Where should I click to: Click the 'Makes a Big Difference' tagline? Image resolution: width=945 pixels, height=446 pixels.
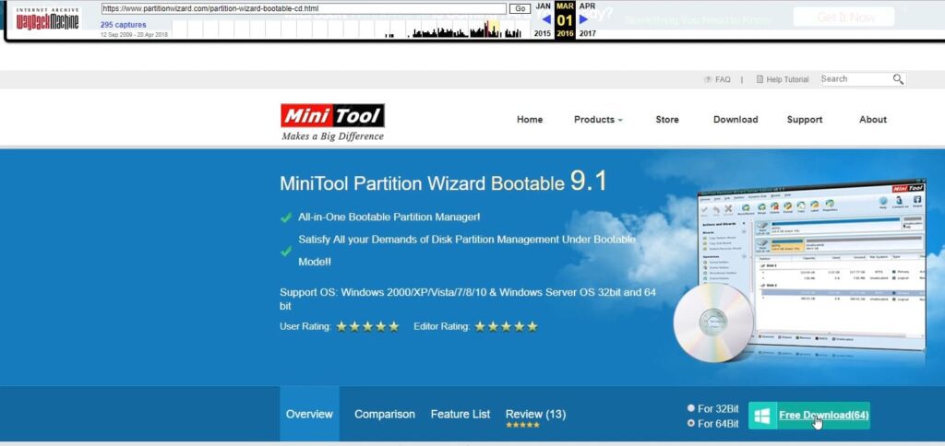coord(332,136)
